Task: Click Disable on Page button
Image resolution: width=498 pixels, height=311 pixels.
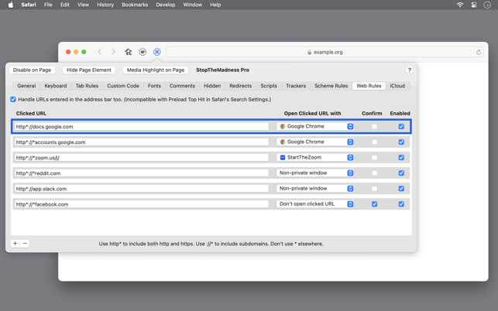Action: pos(32,70)
